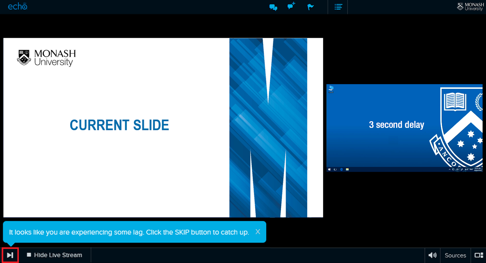Add a new question with the plus bubble icon

click(x=291, y=6)
